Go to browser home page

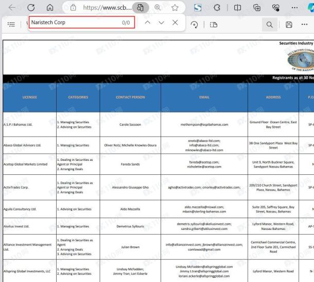coord(50,8)
